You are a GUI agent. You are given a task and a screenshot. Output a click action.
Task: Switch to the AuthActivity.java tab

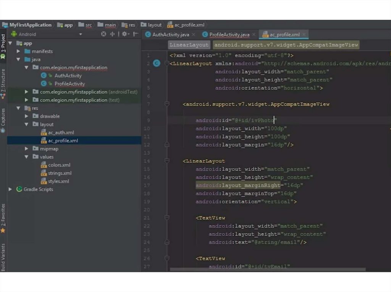click(x=170, y=35)
